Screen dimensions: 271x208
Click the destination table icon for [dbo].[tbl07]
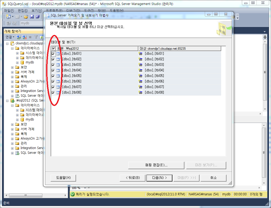click(x=140, y=87)
